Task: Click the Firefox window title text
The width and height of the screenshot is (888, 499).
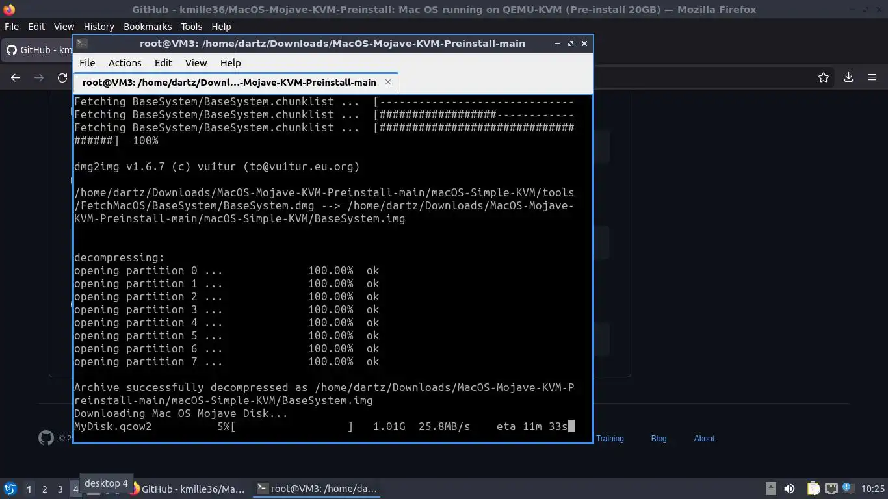Action: click(x=444, y=10)
